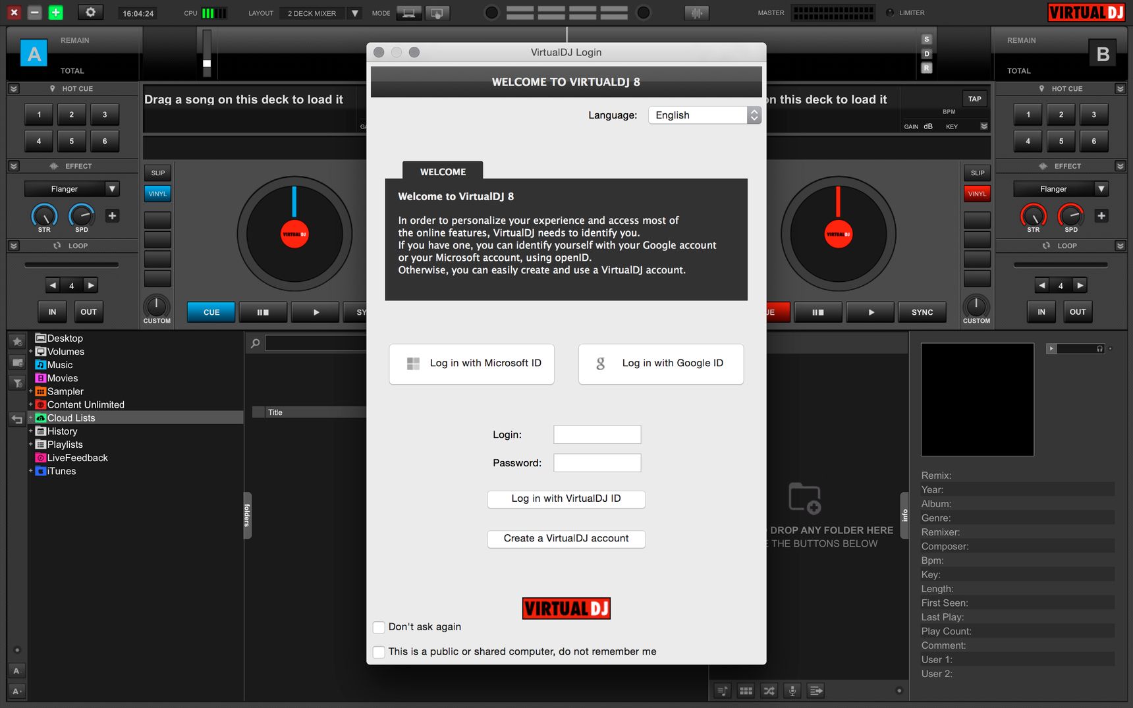1133x708 pixels.
Task: Collapse the EFFECT panel on deck A
Action: tap(14, 166)
